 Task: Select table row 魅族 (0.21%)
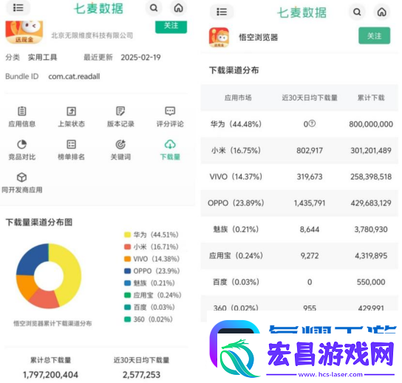299,229
